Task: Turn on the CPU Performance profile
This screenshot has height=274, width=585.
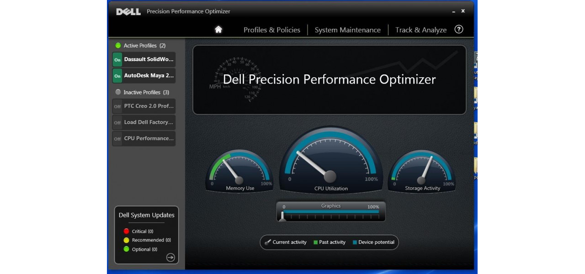Action: [x=117, y=138]
